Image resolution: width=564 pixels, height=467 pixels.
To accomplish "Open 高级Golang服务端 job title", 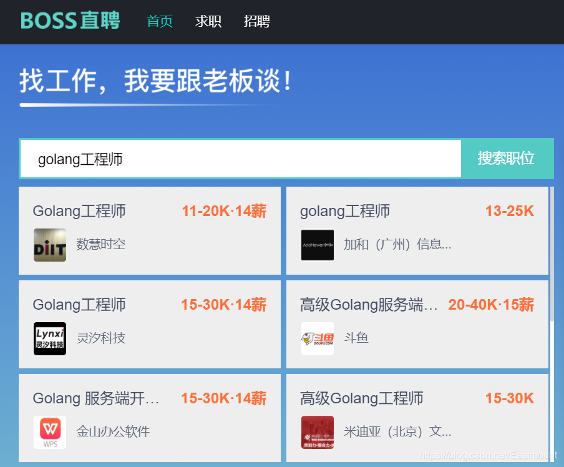I will coord(369,305).
